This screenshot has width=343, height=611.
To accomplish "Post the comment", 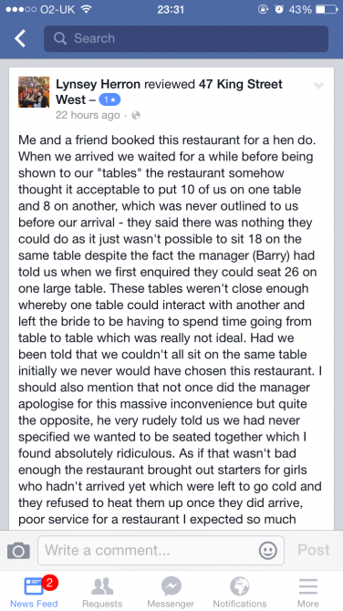I will click(314, 550).
